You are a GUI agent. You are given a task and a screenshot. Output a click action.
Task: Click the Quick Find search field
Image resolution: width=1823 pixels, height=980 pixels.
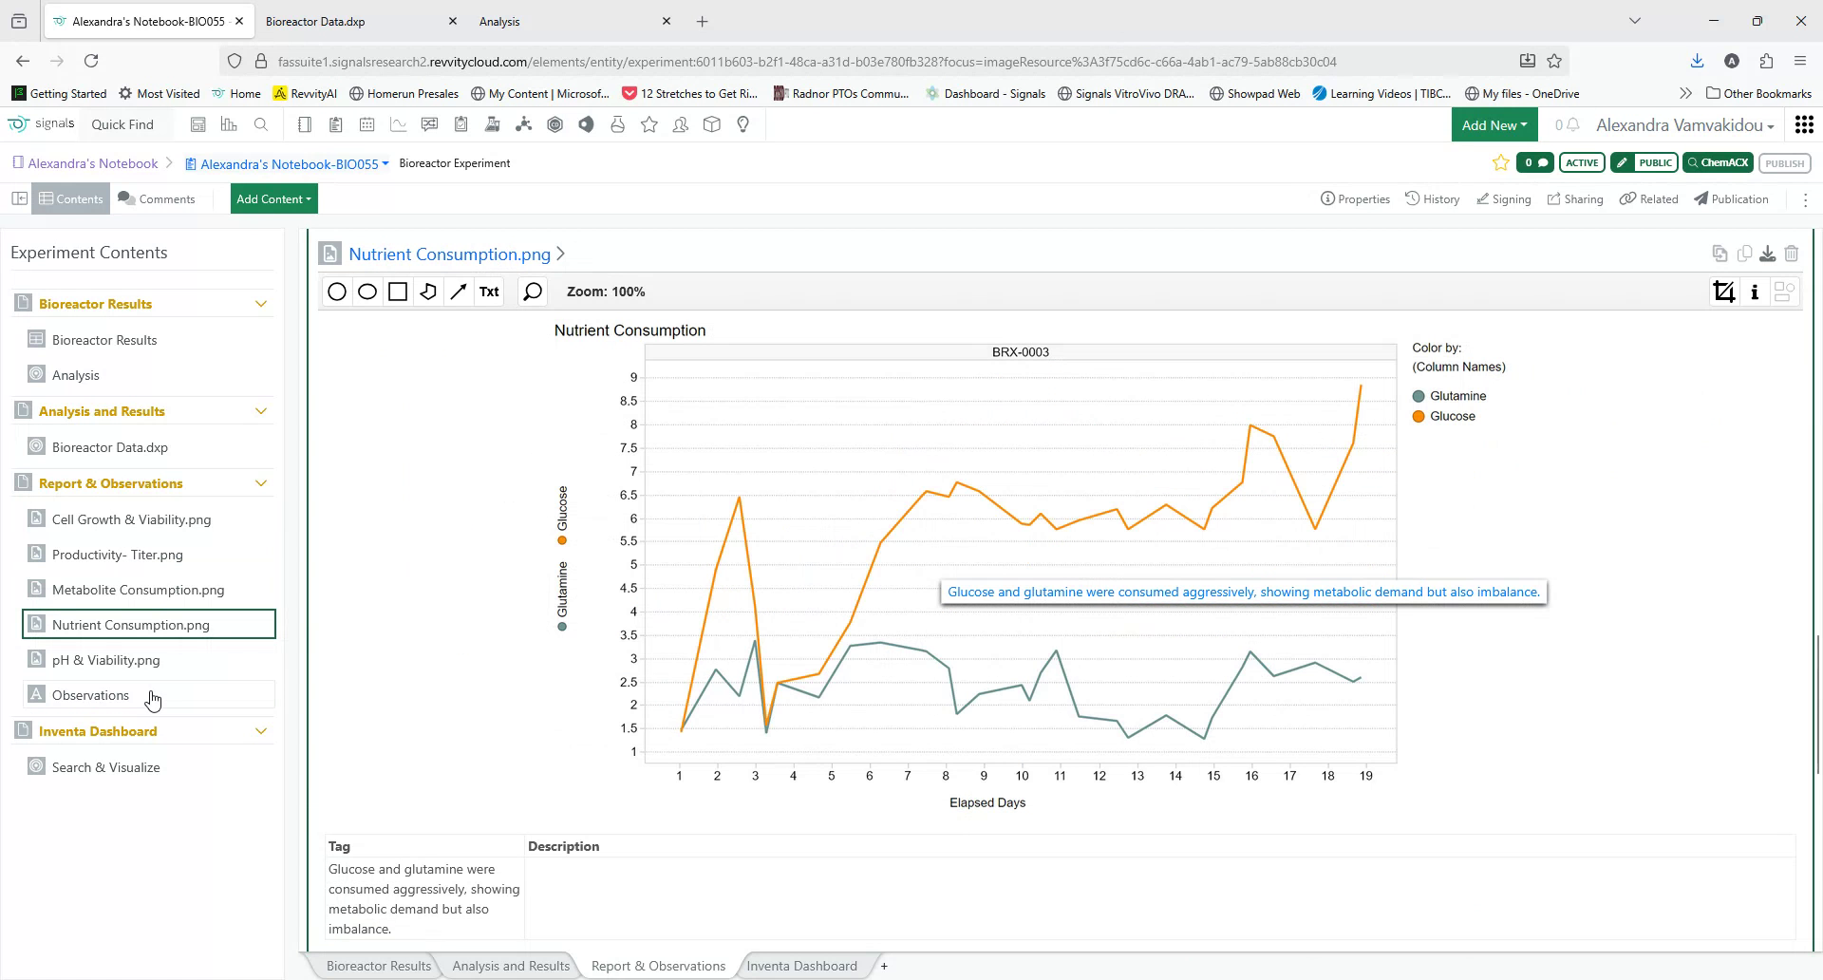click(x=122, y=124)
